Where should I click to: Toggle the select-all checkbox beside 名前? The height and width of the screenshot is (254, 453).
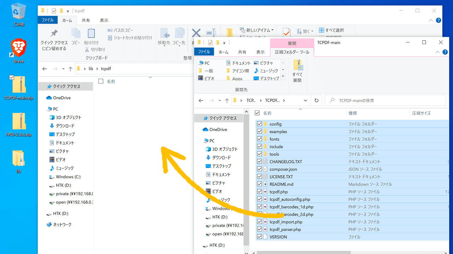point(257,113)
